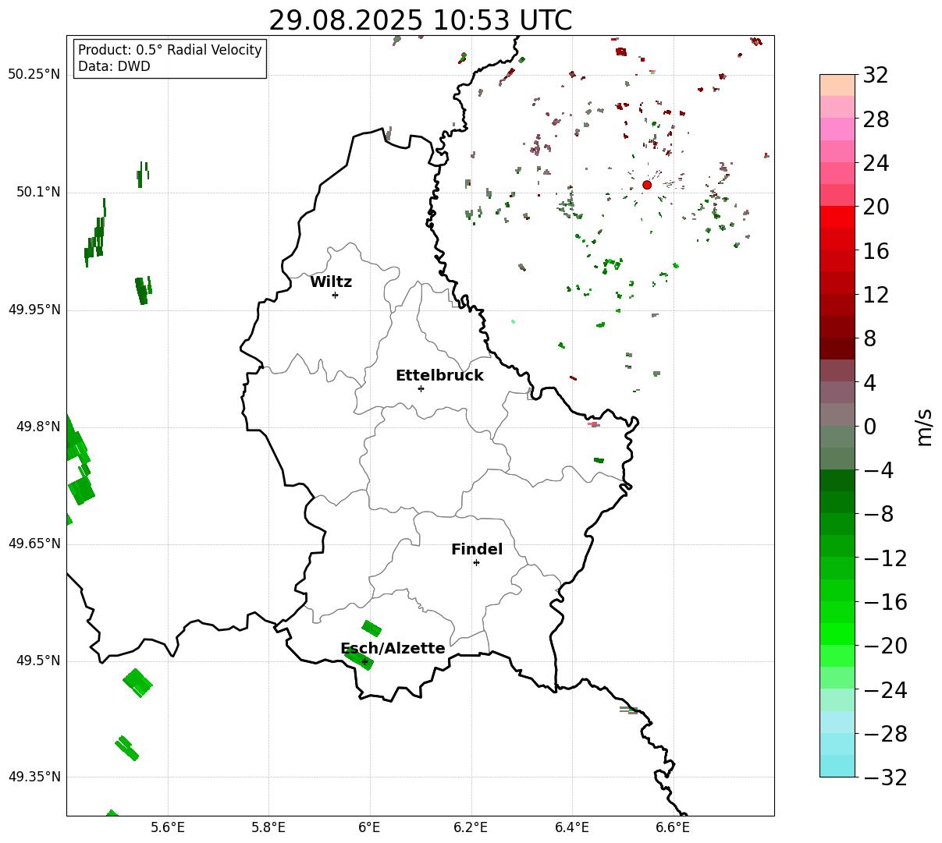Click the dark green swatch below −4

837,480
